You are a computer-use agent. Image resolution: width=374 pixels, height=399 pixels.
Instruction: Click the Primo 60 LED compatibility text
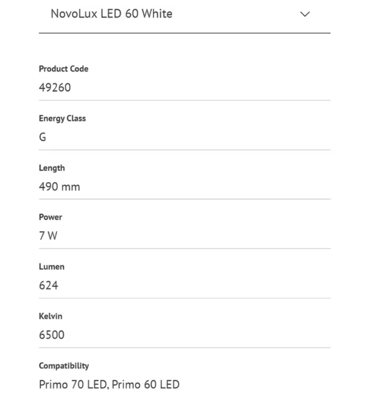pyautogui.click(x=146, y=385)
